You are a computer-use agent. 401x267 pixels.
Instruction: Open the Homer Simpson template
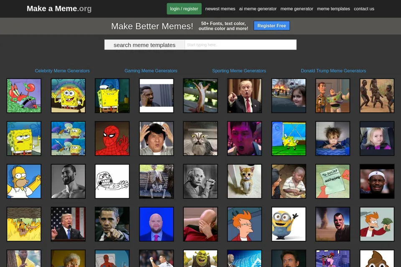click(x=24, y=181)
